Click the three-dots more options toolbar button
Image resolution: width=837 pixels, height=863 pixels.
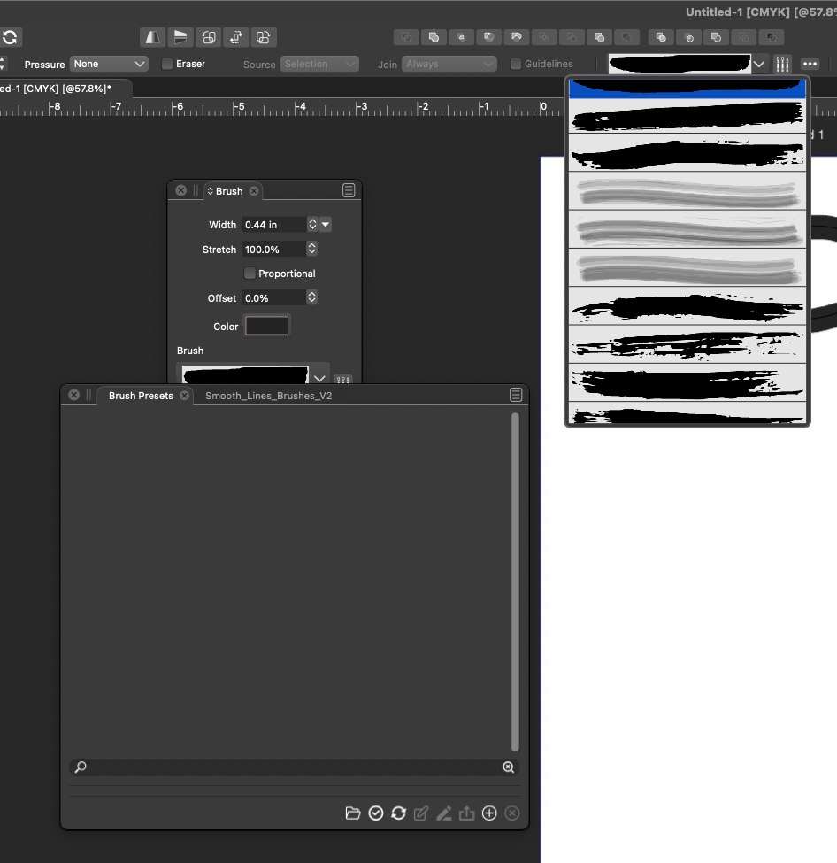810,64
